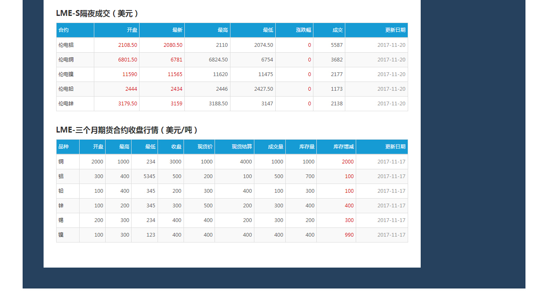The height and width of the screenshot is (291, 533).
Task: Click the 成交 column header
Action: 337,30
